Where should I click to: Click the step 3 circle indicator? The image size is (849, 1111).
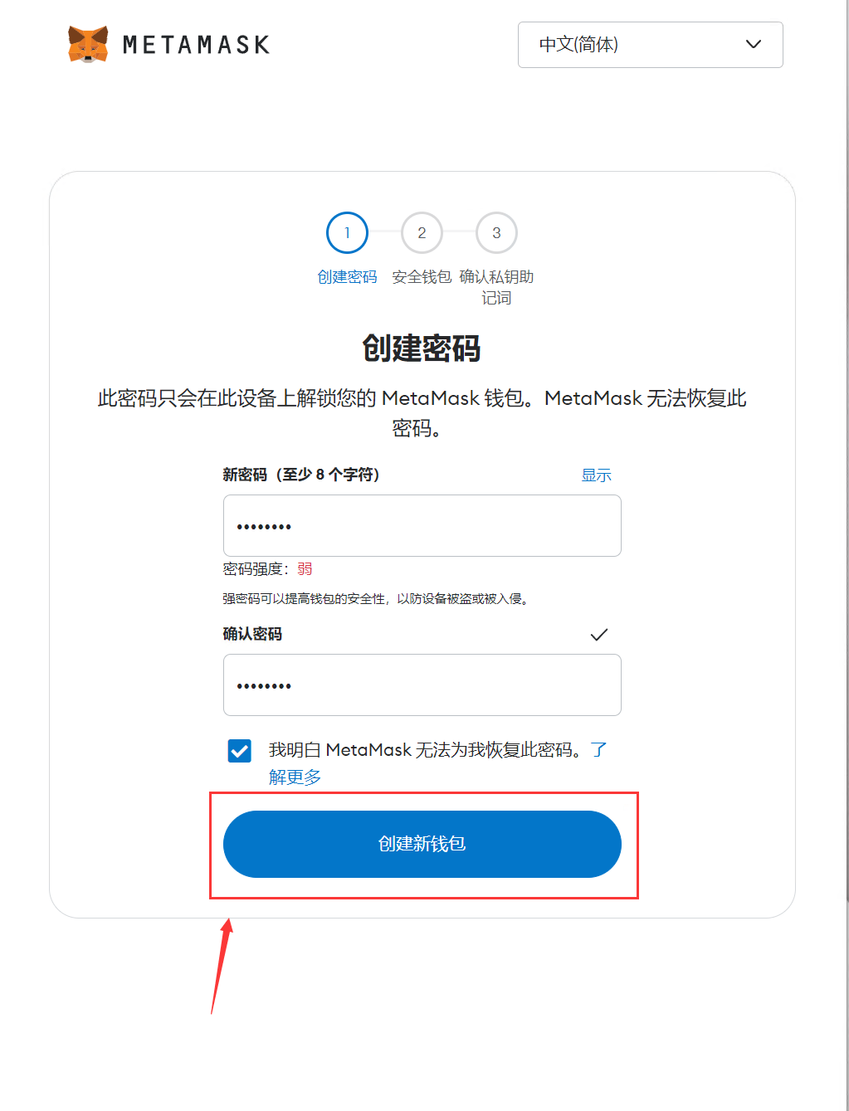coord(496,233)
